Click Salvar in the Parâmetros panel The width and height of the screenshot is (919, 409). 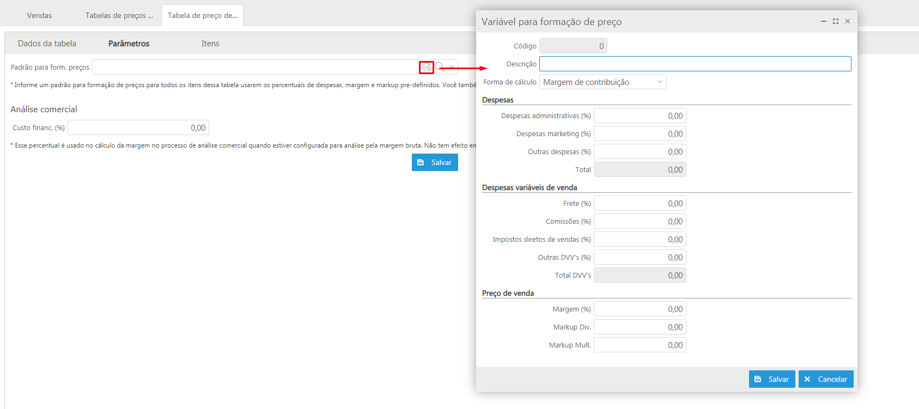tap(435, 162)
